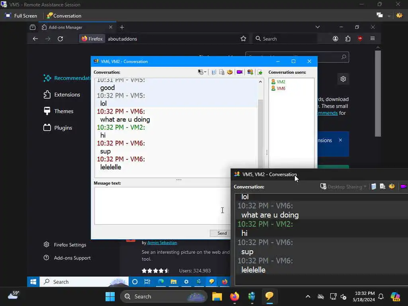Click the host Windows 11 Start button

[x=110, y=296]
